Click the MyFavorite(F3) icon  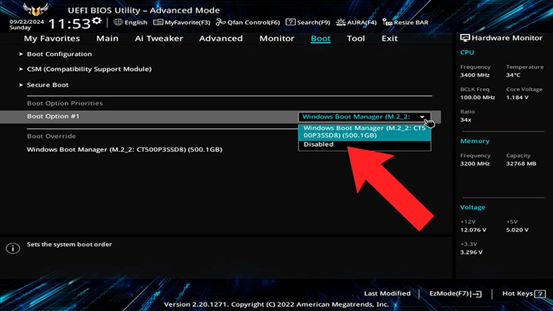[x=158, y=22]
